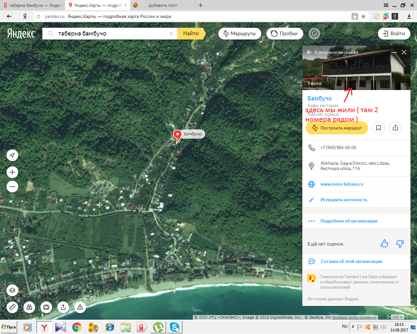Toggle the parking layer button
The width and height of the screenshot is (417, 334).
tap(314, 34)
